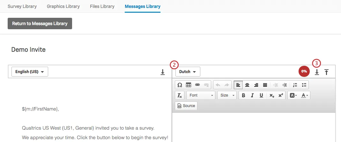Open the Dutch language dropdown

(188, 72)
